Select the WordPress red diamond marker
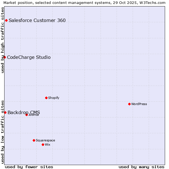Screen dimensions: 169x169 coord(129,104)
